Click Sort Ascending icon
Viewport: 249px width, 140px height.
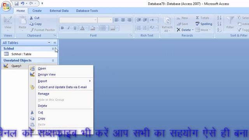pyautogui.click(x=219, y=18)
